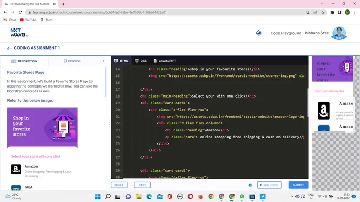Click 'Refer to the below image.' text
The height and width of the screenshot is (202, 360).
point(30,100)
